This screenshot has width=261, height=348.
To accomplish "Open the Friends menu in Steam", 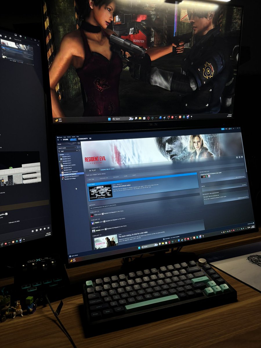I will tap(69, 137).
